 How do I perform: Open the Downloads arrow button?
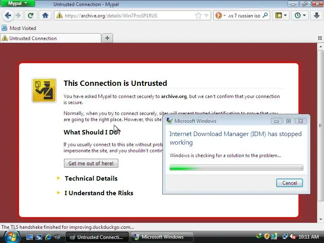click(317, 15)
